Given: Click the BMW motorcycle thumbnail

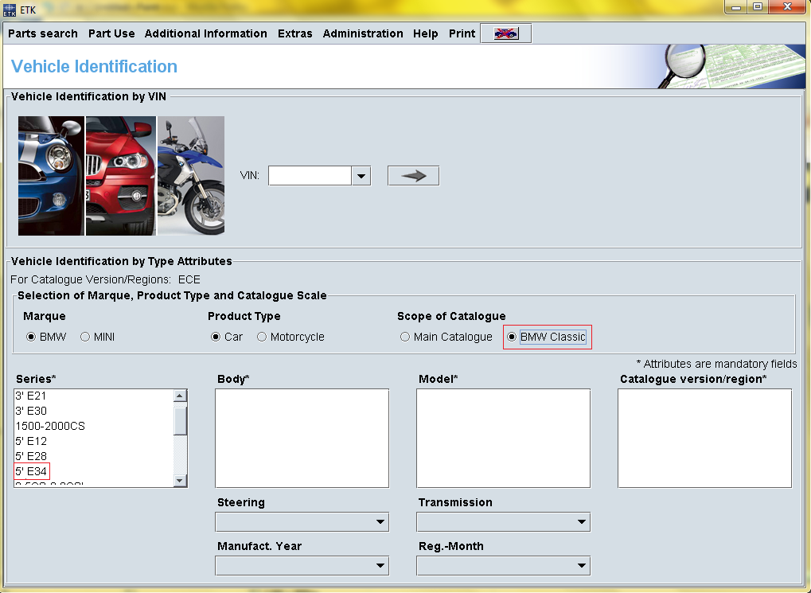Looking at the screenshot, I should tap(191, 176).
